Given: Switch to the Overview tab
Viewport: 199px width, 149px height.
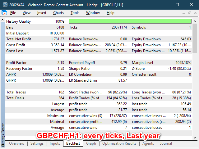Looking at the screenshot, I should [17, 143].
